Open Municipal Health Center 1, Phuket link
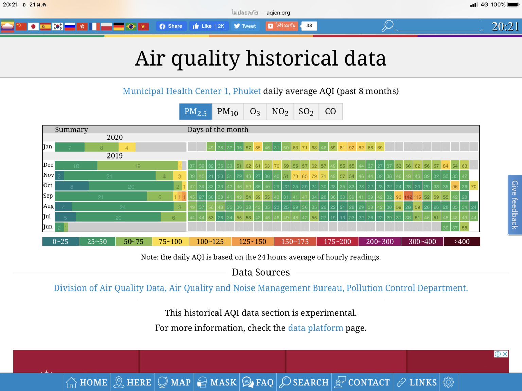 point(192,91)
